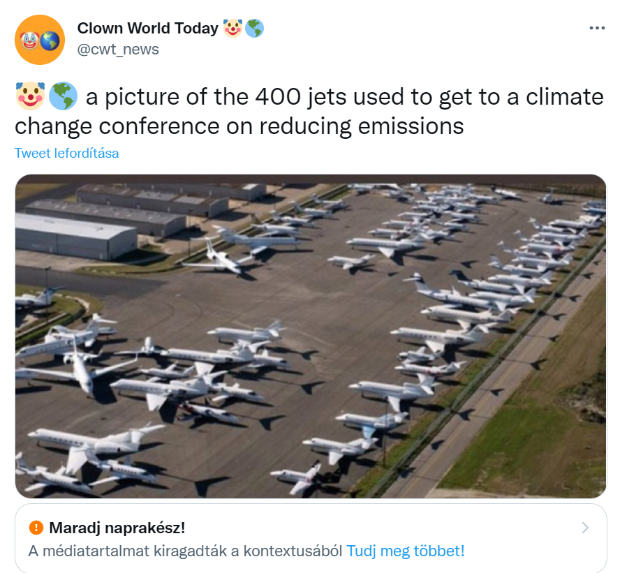Screen dimensions: 620x573
Task: Click the Maradj naprakész! heading
Action: tap(117, 528)
